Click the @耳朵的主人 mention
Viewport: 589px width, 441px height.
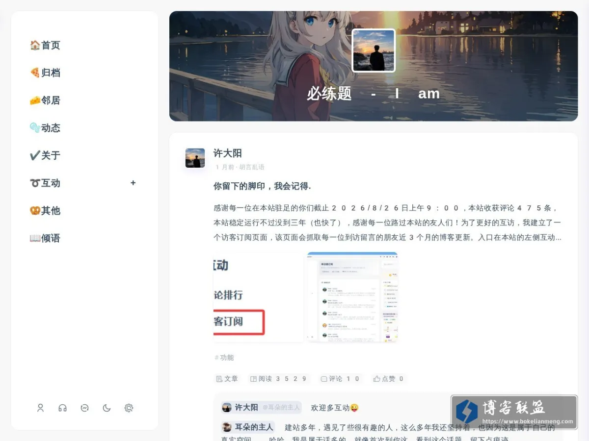click(x=281, y=407)
